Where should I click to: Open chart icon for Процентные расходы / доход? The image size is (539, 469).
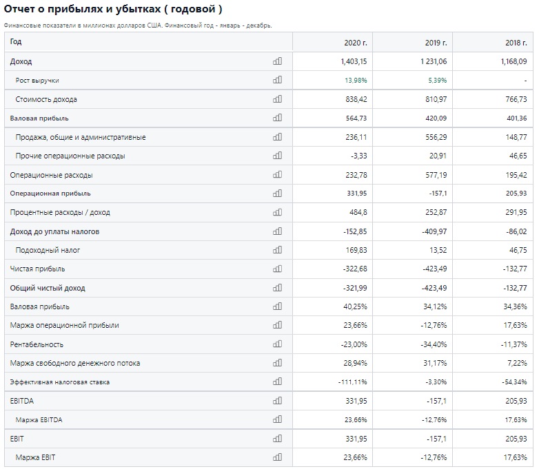coord(277,212)
